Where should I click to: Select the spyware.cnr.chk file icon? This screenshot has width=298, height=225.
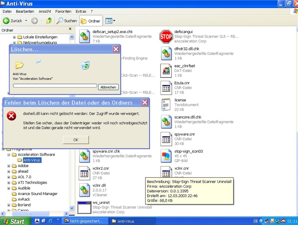click(84, 156)
